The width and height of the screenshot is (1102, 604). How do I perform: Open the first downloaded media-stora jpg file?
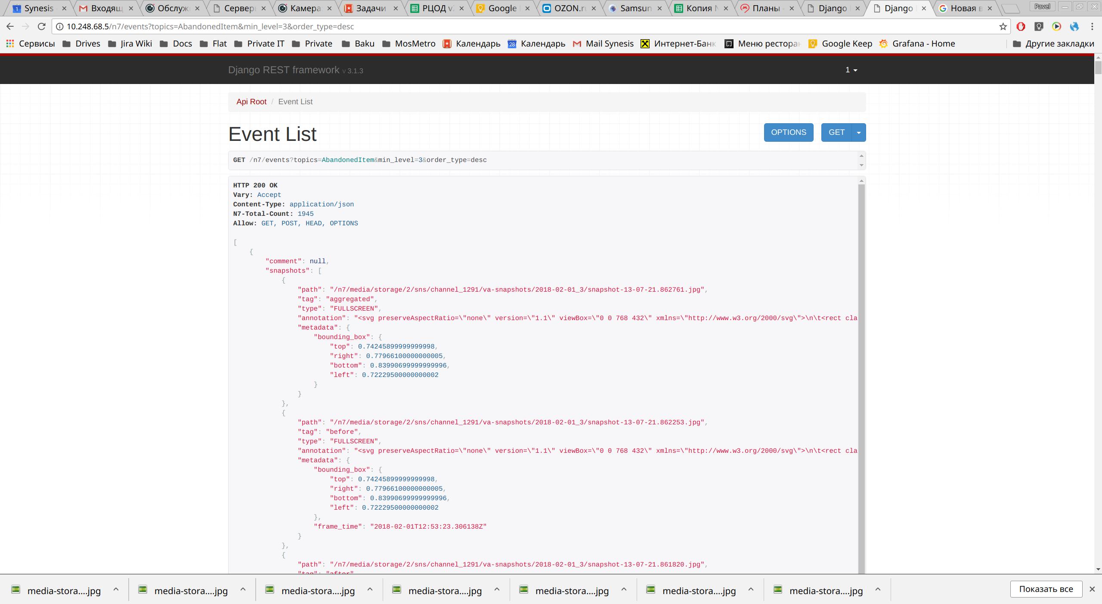56,590
